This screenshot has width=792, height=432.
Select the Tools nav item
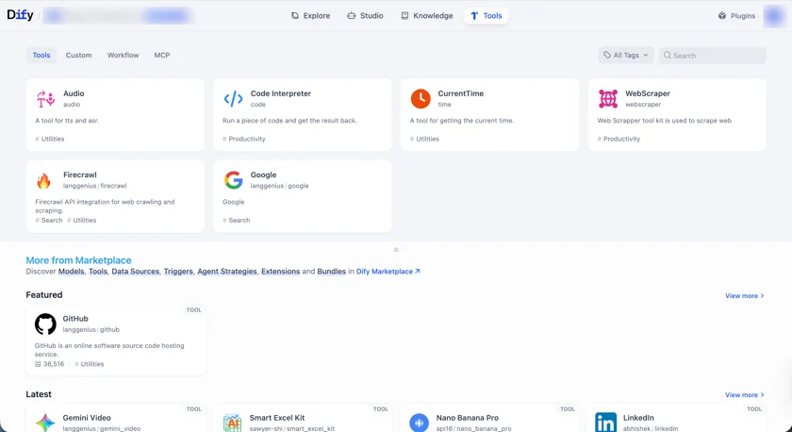pyautogui.click(x=486, y=16)
